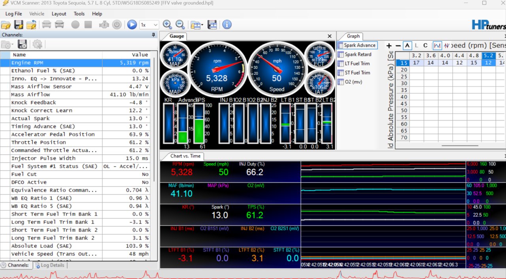The height and width of the screenshot is (279, 506).
Task: Click the reopen log folder icon with arrow
Action: point(31,24)
